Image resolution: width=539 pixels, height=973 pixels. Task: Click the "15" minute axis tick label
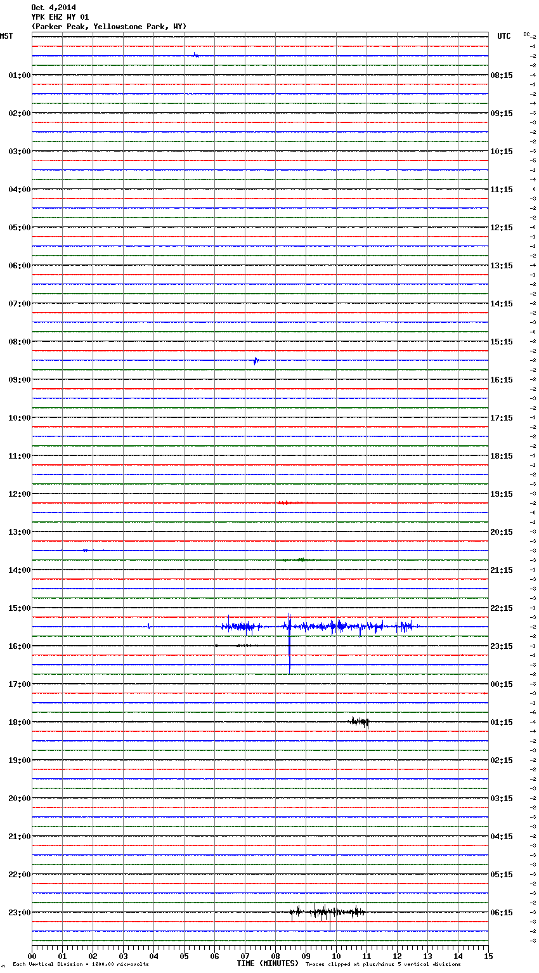(488, 956)
